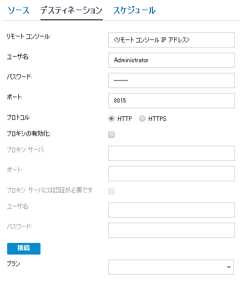Viewport: 240px width, 293px height.
Task: Click the Administrator user name field
Action: pyautogui.click(x=172, y=60)
